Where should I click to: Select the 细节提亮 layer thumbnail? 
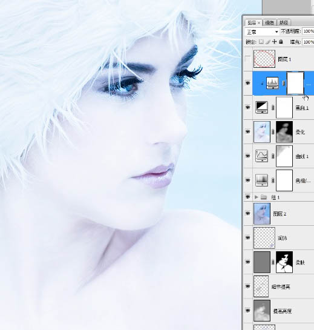pos(261,286)
